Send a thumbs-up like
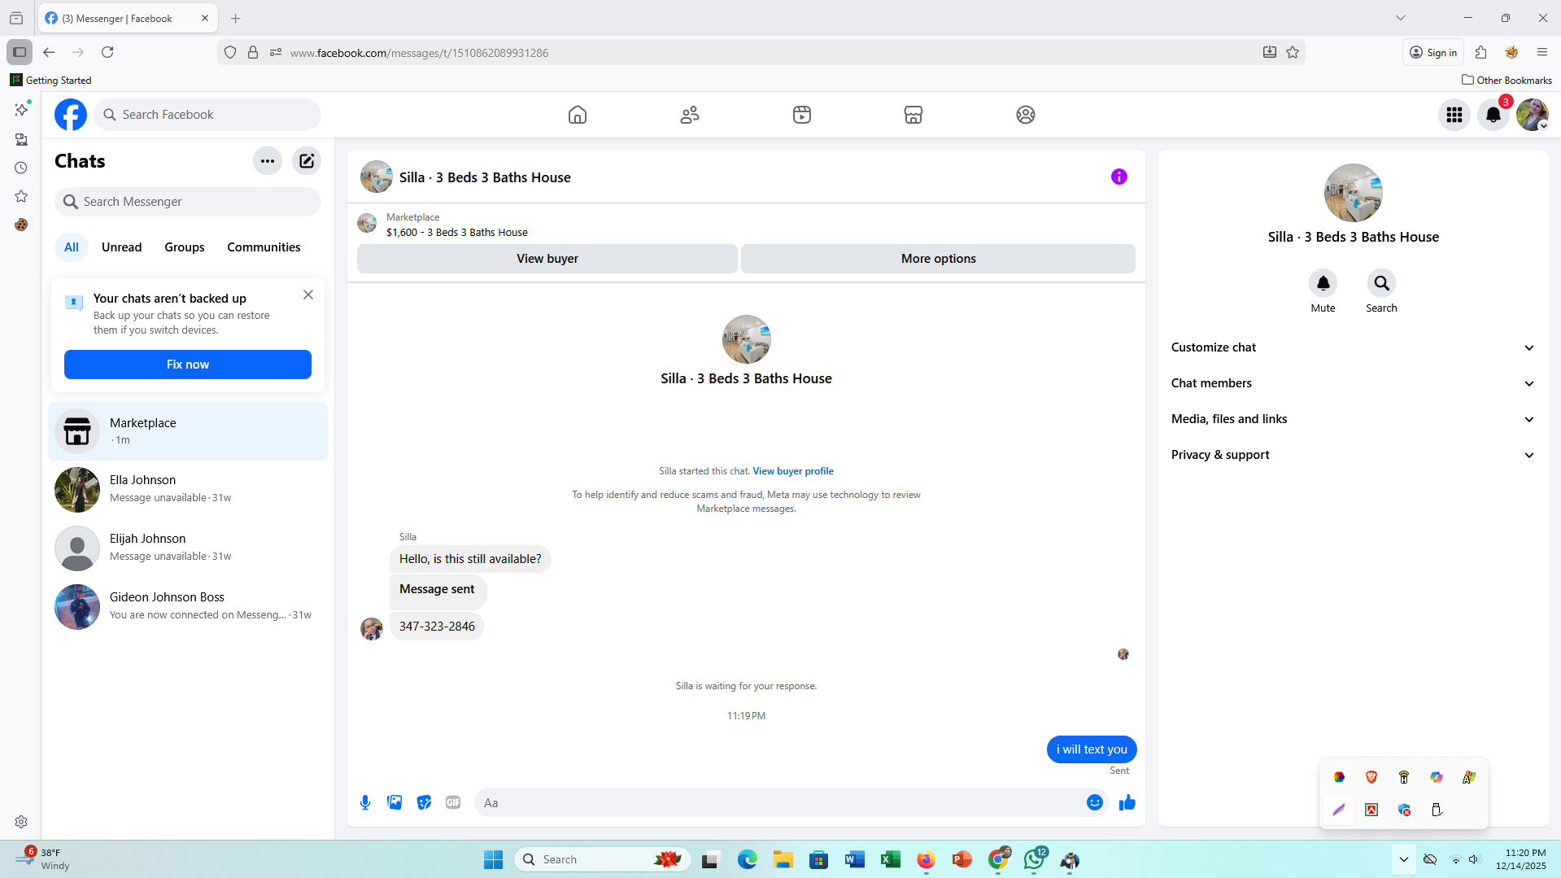Image resolution: width=1561 pixels, height=878 pixels. [1127, 802]
